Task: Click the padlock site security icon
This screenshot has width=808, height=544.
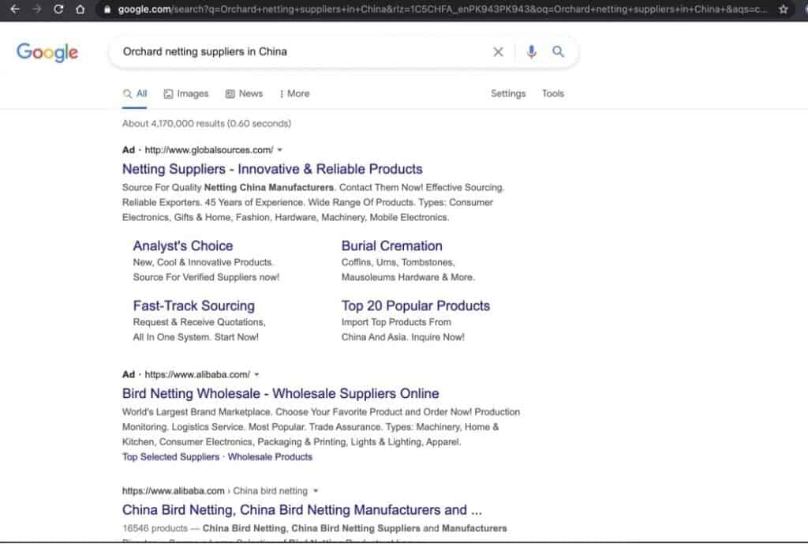Action: [107, 9]
